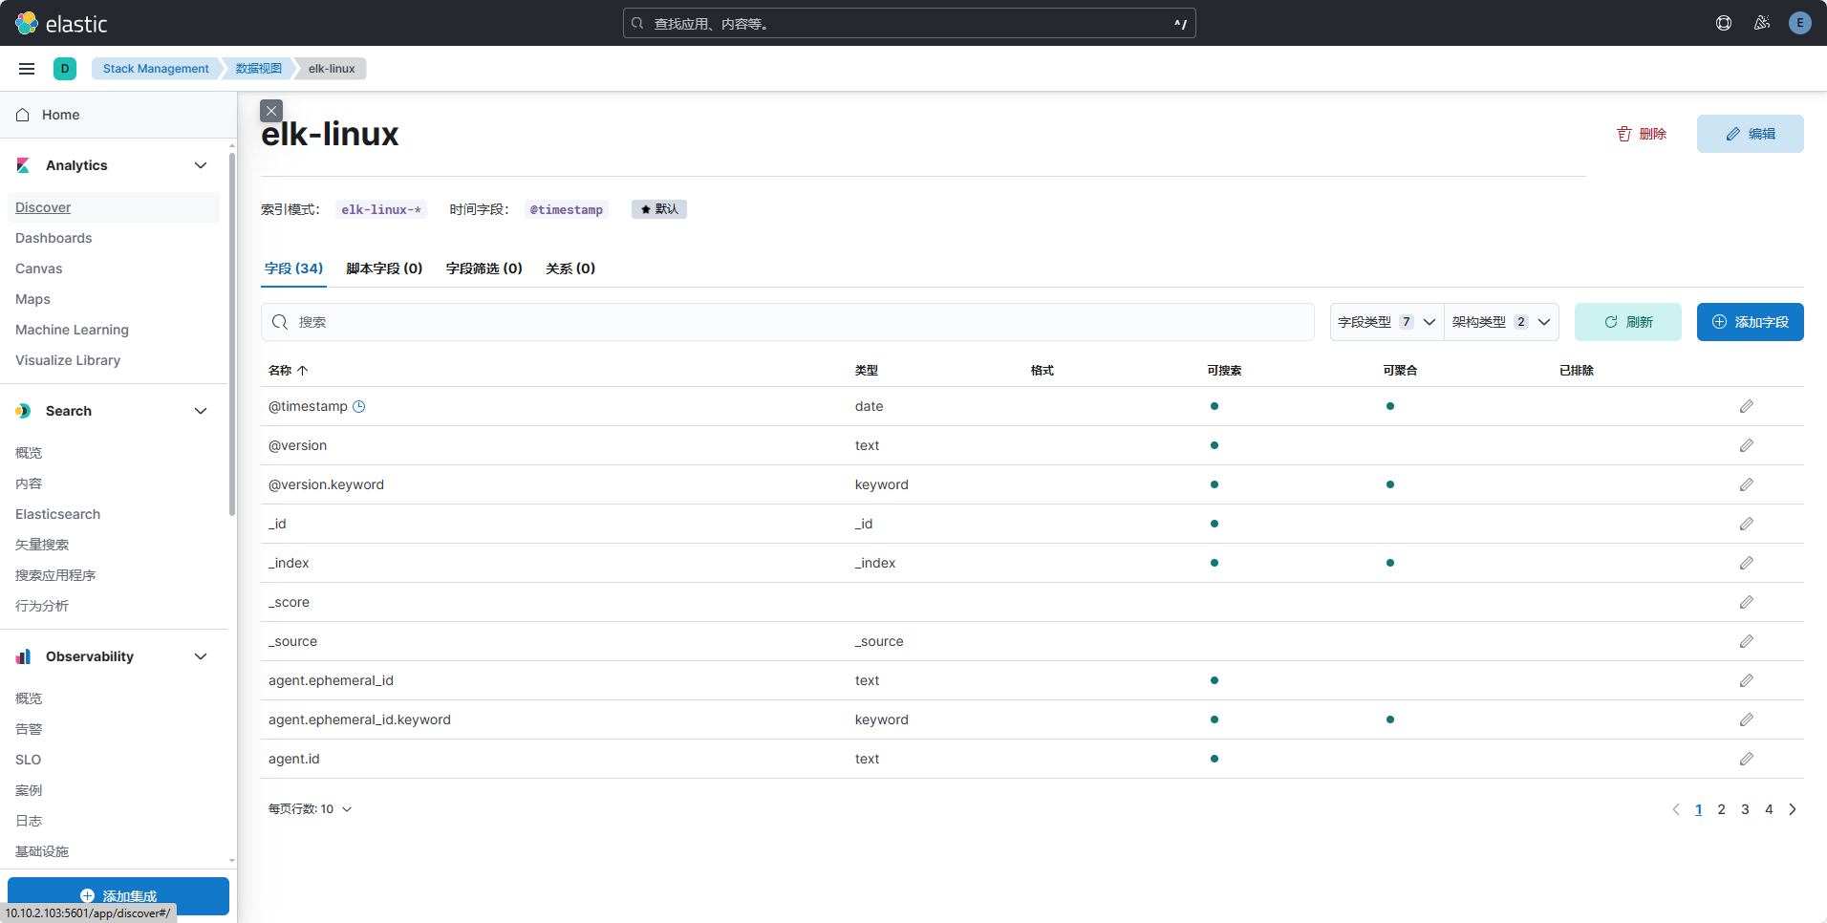Screen dimensions: 1827x923
Task: Click the 添加字段 button
Action: pyautogui.click(x=1750, y=322)
